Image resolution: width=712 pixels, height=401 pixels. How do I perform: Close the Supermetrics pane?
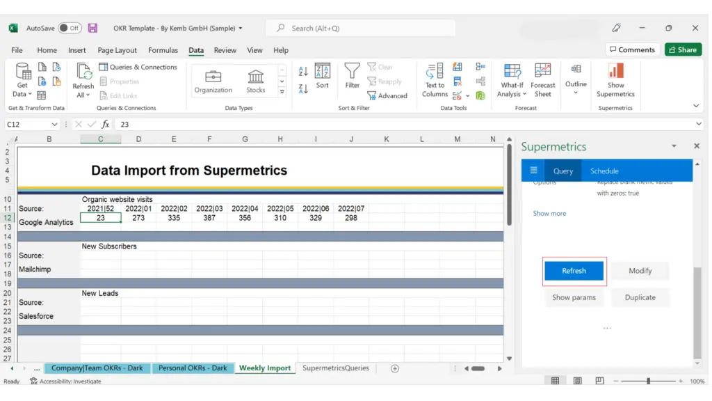pyautogui.click(x=697, y=146)
